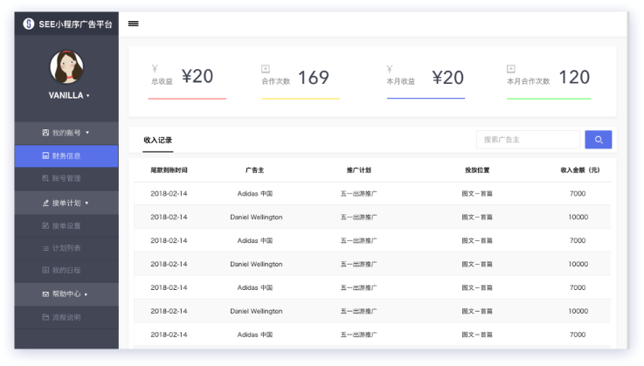644x366 pixels.
Task: Collapse the 接单计划 sidebar section
Action: (66, 203)
